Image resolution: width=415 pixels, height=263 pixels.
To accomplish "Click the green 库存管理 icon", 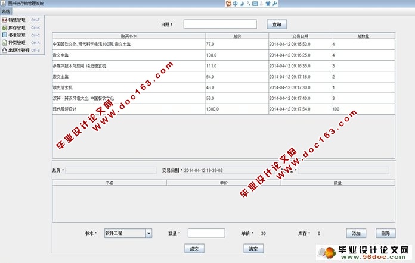I will (5, 28).
